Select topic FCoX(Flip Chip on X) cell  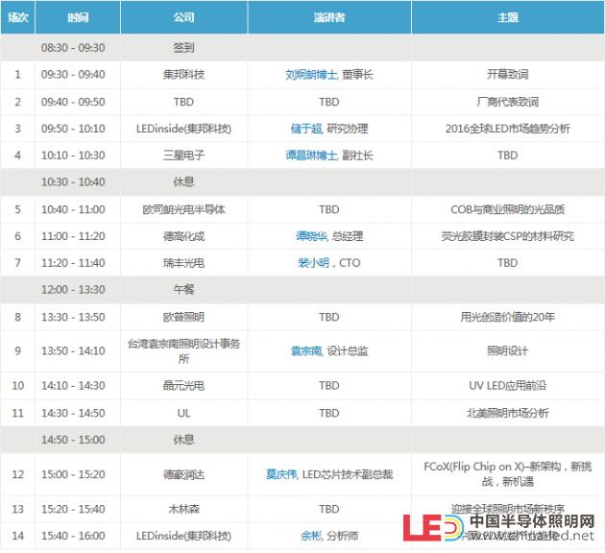(508, 474)
